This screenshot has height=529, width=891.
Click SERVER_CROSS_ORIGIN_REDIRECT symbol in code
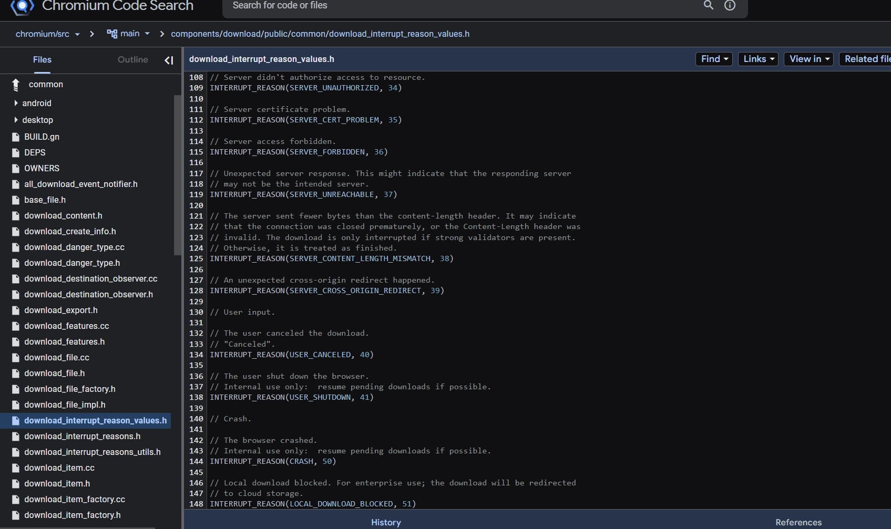(x=355, y=291)
